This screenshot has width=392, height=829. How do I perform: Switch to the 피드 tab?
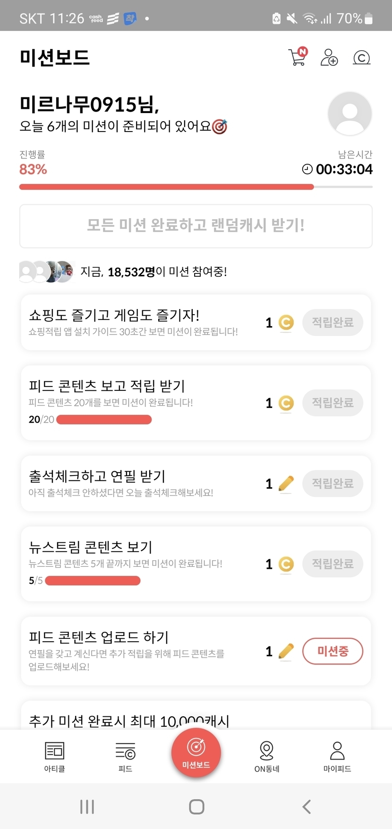[125, 756]
